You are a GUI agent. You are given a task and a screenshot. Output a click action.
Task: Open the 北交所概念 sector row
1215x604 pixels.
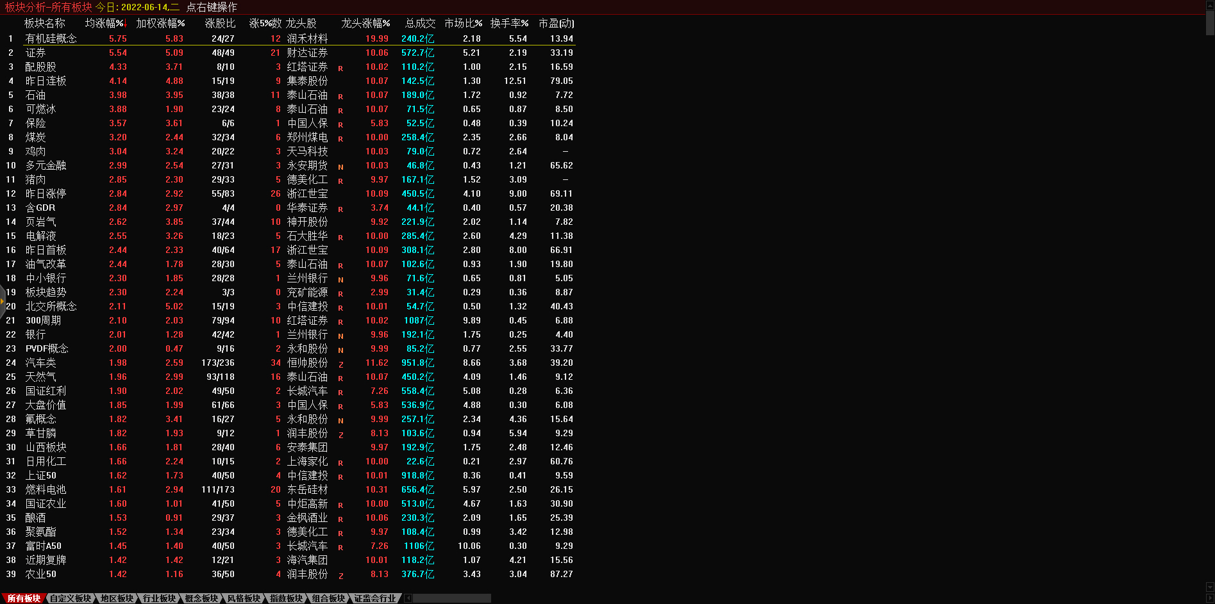coord(51,306)
